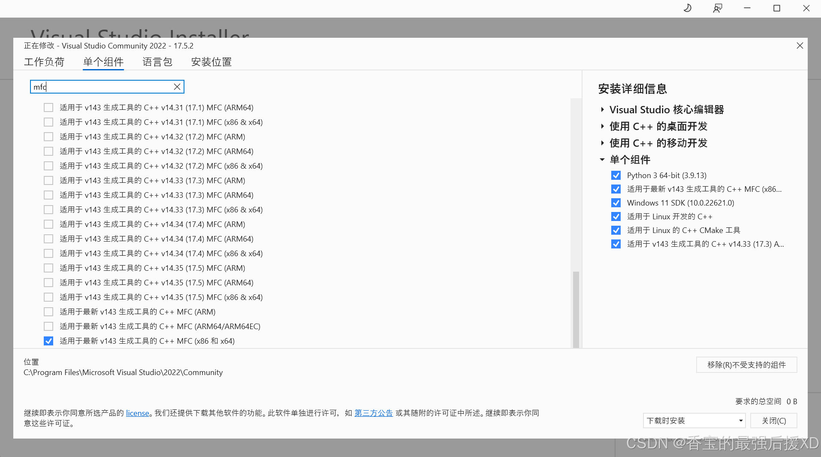Image resolution: width=821 pixels, height=457 pixels.
Task: Tick v14.34 (17.4) MFC (ARM) checkbox
Action: [x=48, y=224]
